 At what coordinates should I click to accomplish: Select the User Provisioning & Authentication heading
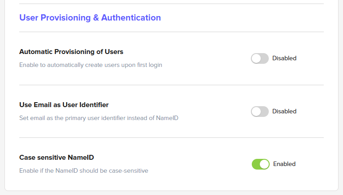tap(90, 18)
